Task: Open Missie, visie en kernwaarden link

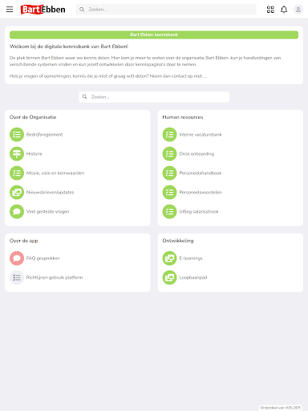Action: [x=55, y=173]
